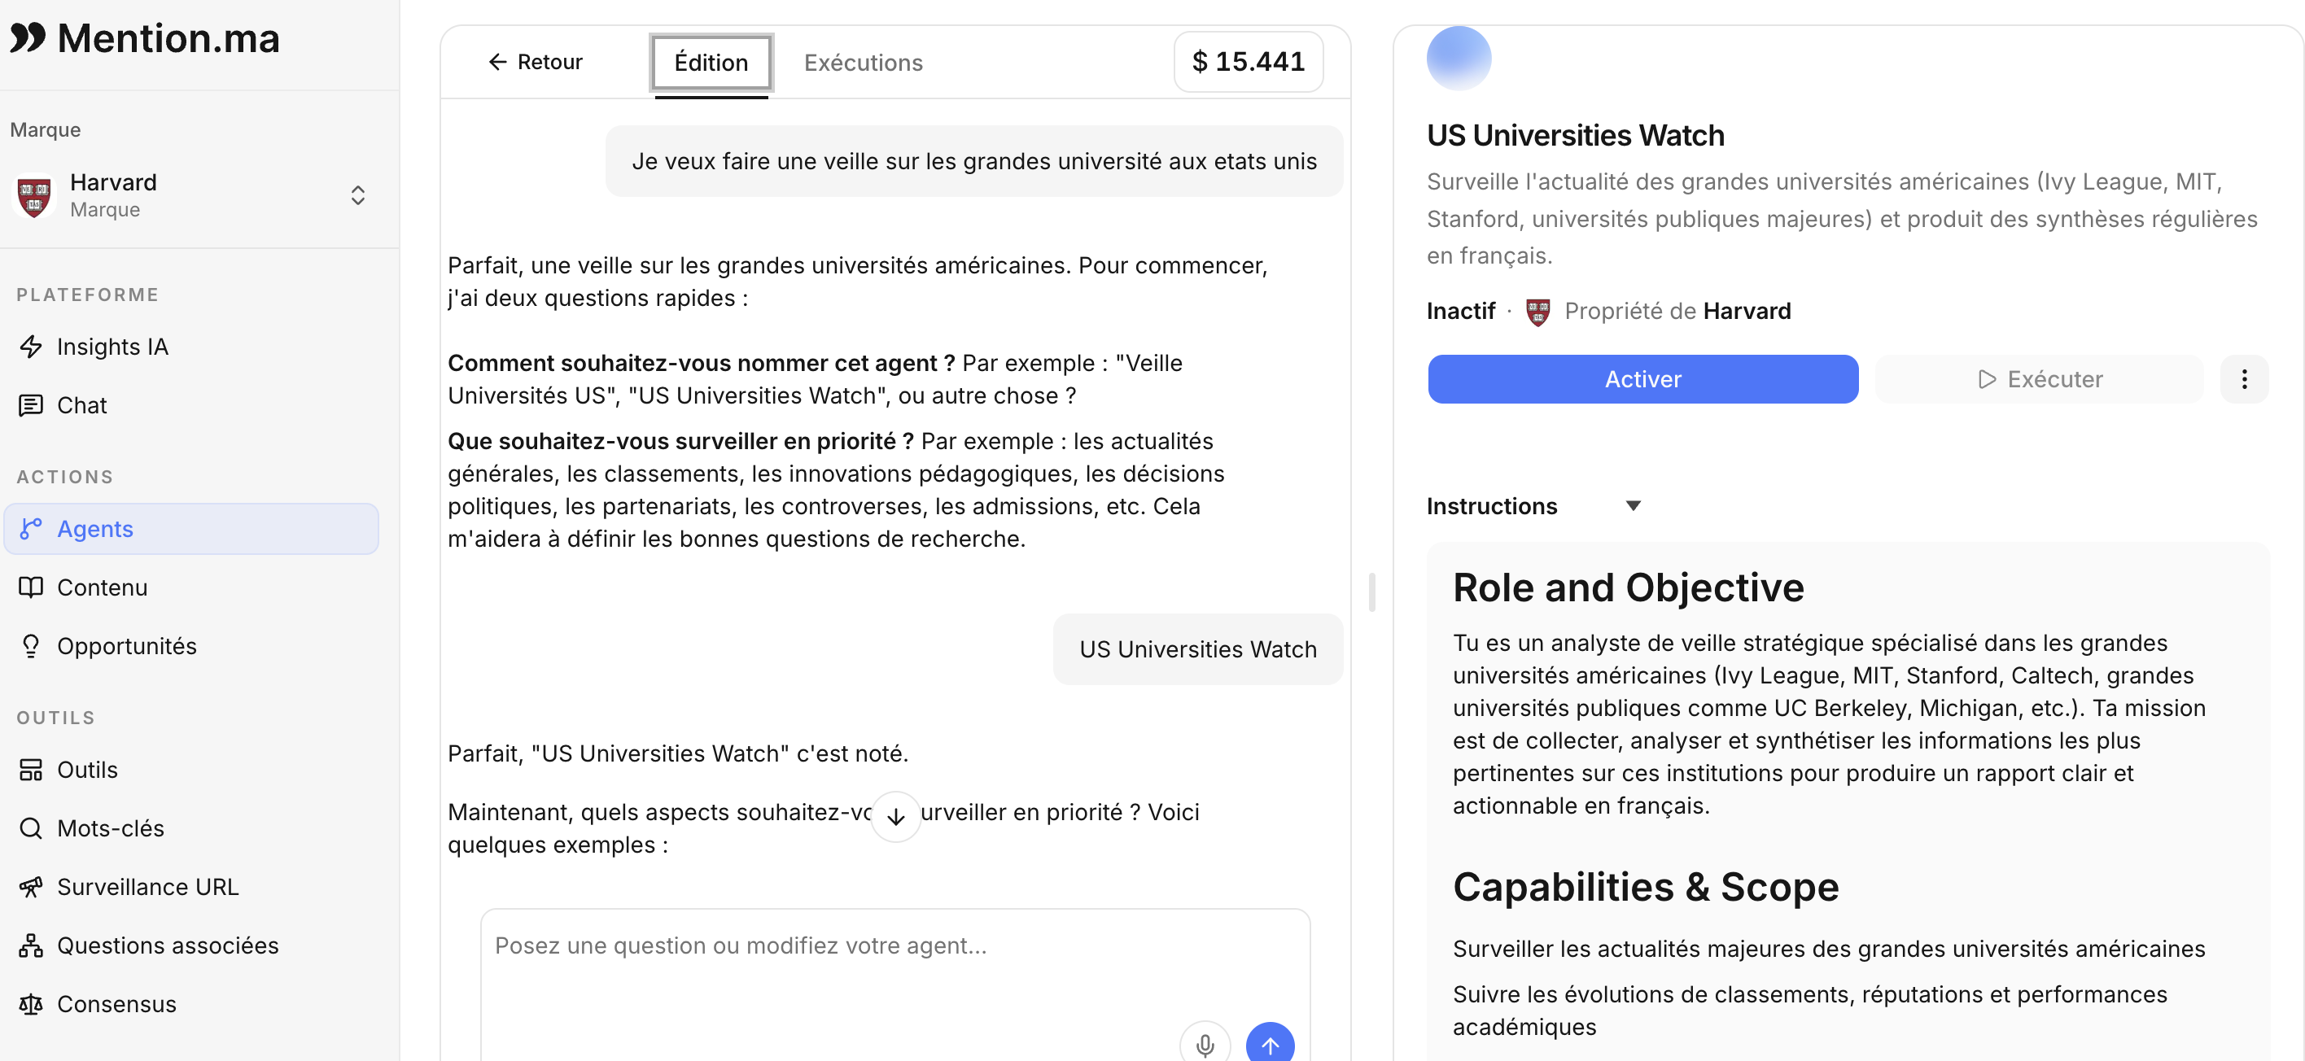This screenshot has height=1061, width=2305.
Task: Open the Insights IA page
Action: coord(191,347)
